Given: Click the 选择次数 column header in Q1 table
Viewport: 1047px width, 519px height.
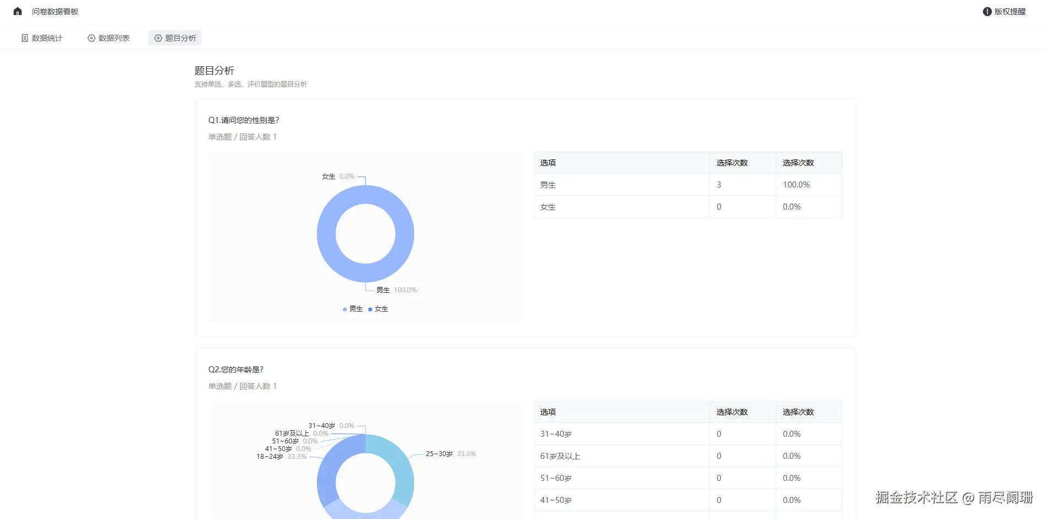Looking at the screenshot, I should 731,162.
